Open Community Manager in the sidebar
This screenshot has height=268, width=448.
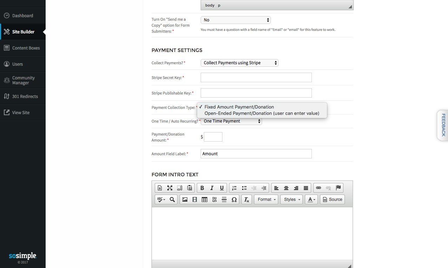tap(23, 80)
